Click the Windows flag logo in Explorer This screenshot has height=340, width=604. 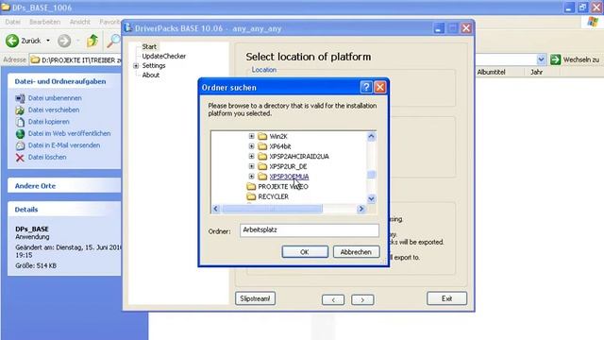(x=593, y=22)
